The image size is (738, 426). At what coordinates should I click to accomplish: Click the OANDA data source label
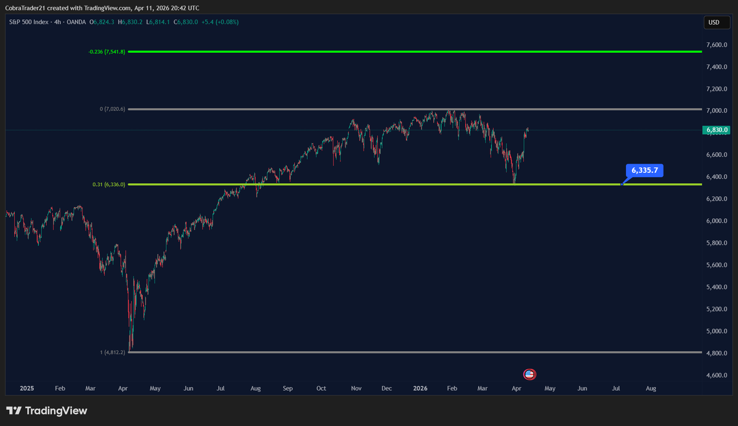(76, 22)
